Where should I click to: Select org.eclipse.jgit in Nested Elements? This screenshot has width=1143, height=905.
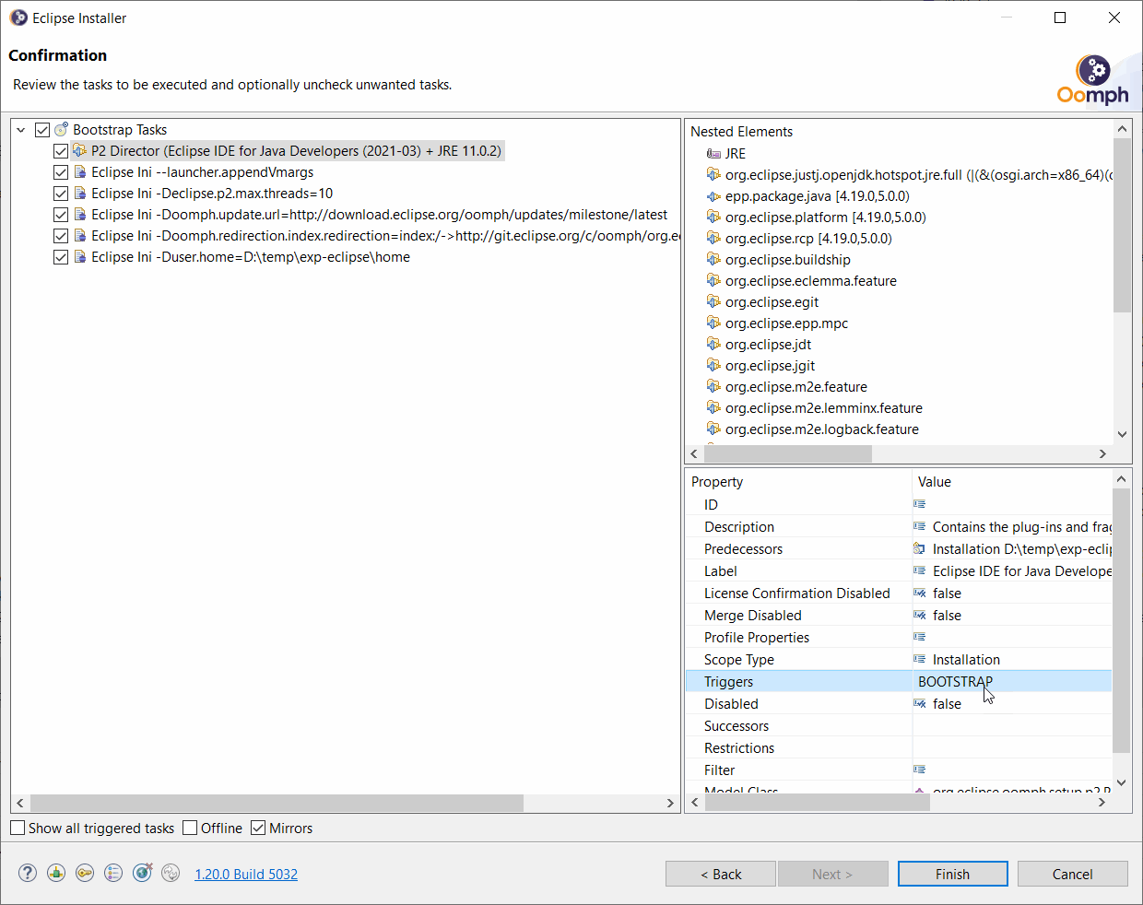point(770,366)
